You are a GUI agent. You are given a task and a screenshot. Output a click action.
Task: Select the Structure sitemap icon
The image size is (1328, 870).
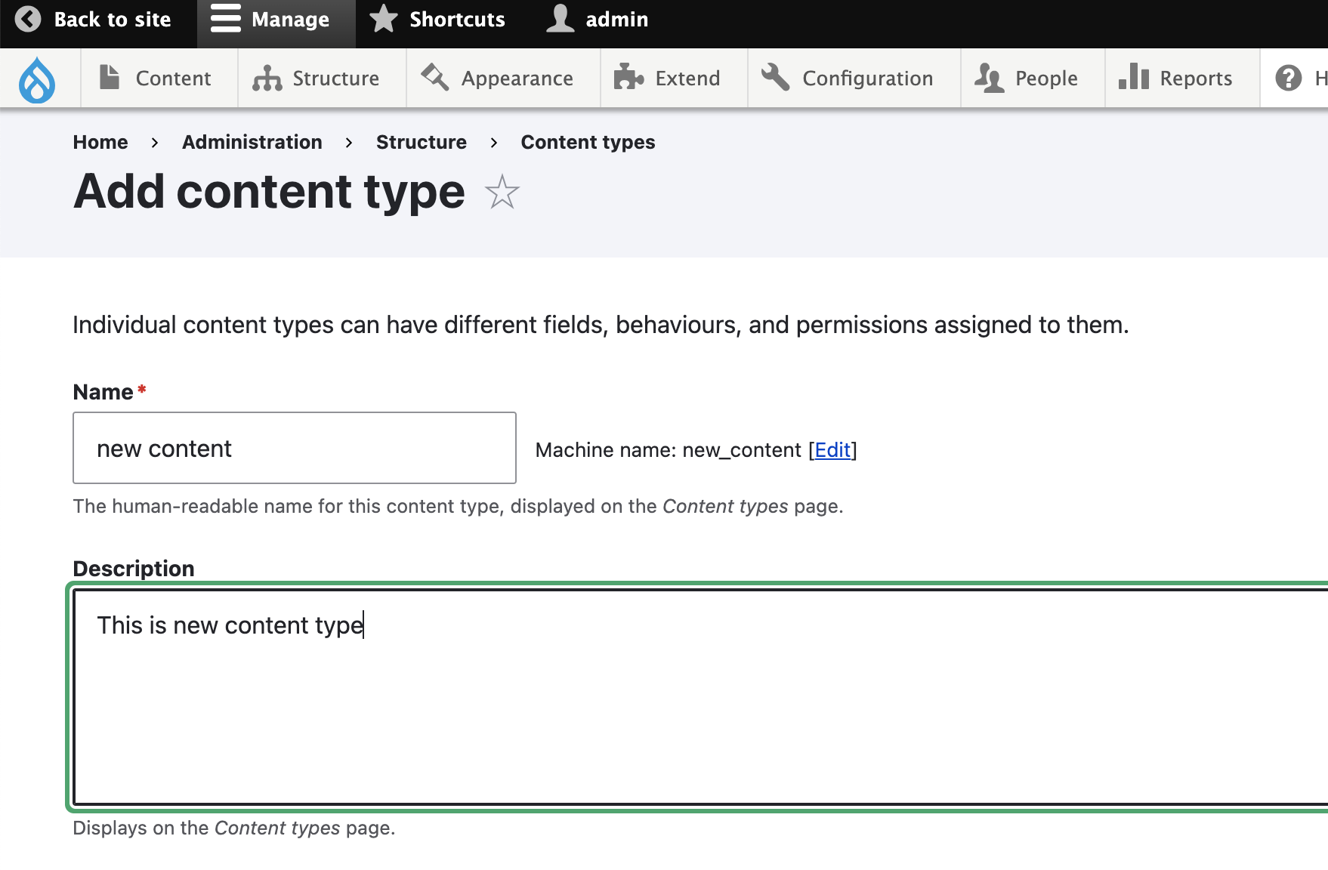click(x=268, y=77)
